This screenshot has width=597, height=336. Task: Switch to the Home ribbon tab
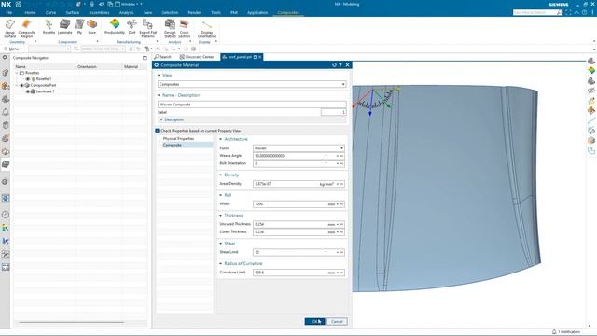click(30, 12)
